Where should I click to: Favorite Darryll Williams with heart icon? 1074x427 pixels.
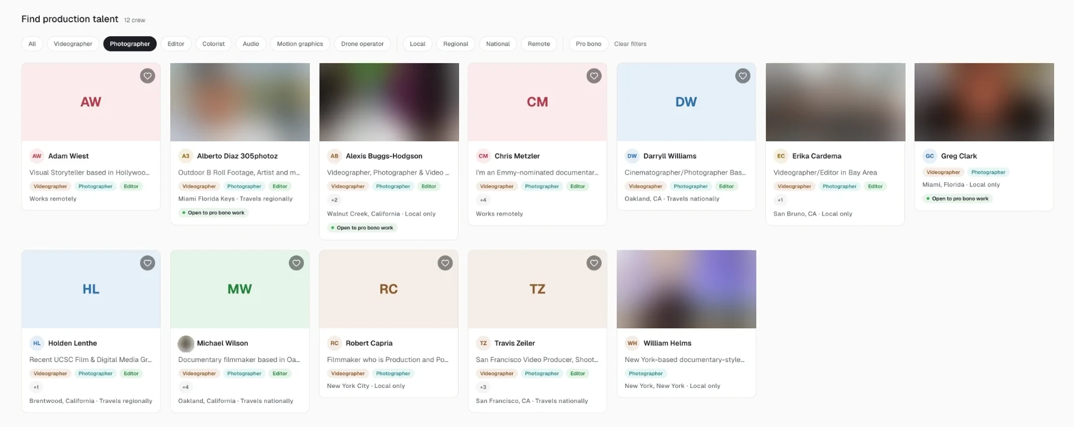(743, 76)
